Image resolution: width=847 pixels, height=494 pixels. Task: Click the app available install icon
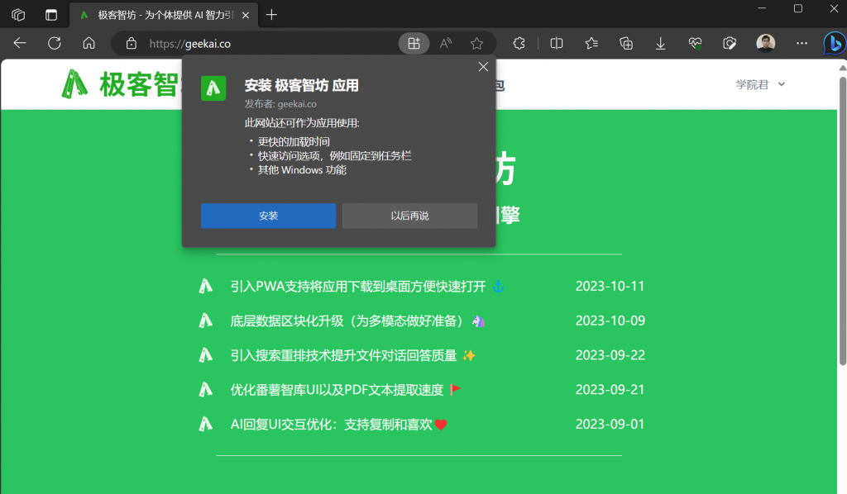[414, 44]
